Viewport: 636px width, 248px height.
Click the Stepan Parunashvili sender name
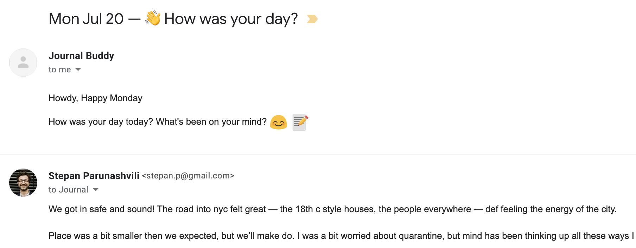click(94, 176)
